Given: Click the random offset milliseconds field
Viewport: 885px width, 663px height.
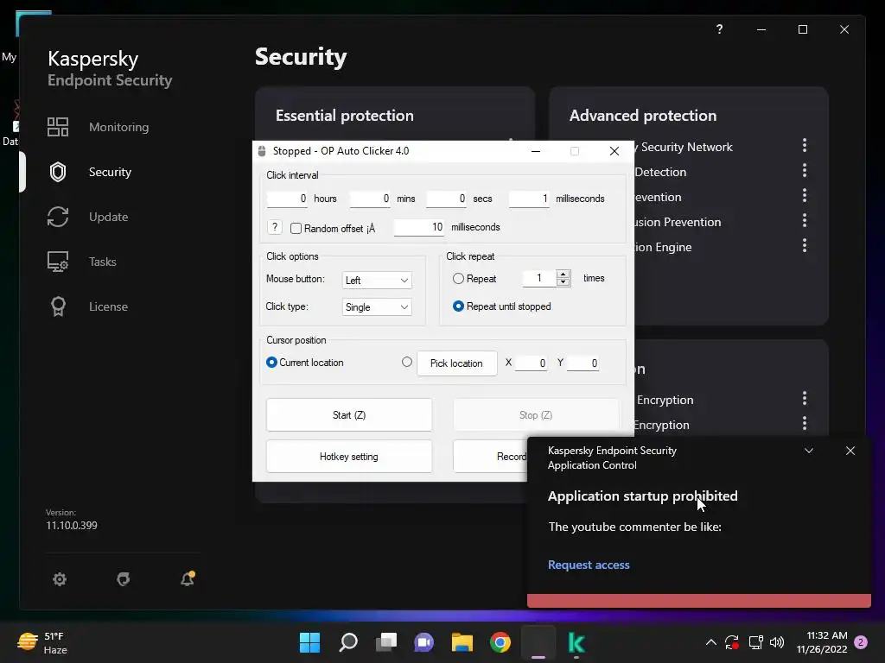Looking at the screenshot, I should click(x=419, y=227).
